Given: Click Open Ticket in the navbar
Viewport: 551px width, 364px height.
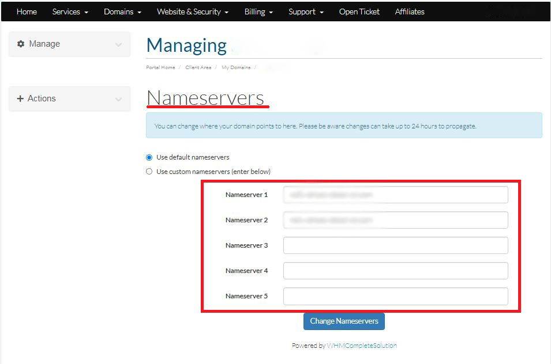Looking at the screenshot, I should (x=359, y=12).
